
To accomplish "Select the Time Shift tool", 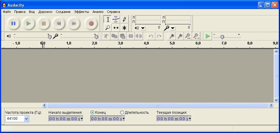I will coord(116,28).
